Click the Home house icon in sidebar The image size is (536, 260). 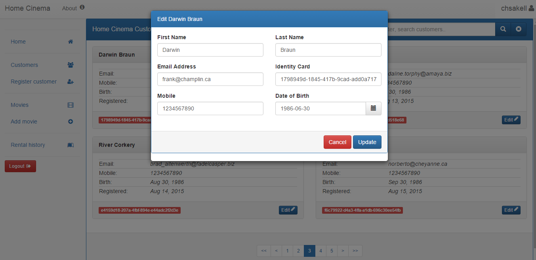click(x=71, y=42)
